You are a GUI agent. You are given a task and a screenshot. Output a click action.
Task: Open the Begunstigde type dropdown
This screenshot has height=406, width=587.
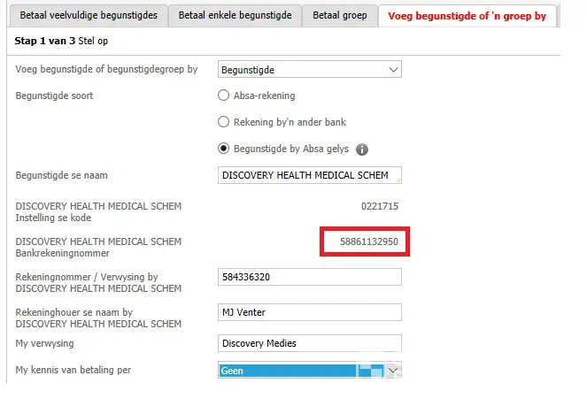click(310, 70)
